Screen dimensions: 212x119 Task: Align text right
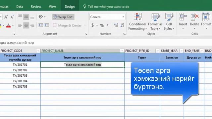tap(32, 25)
